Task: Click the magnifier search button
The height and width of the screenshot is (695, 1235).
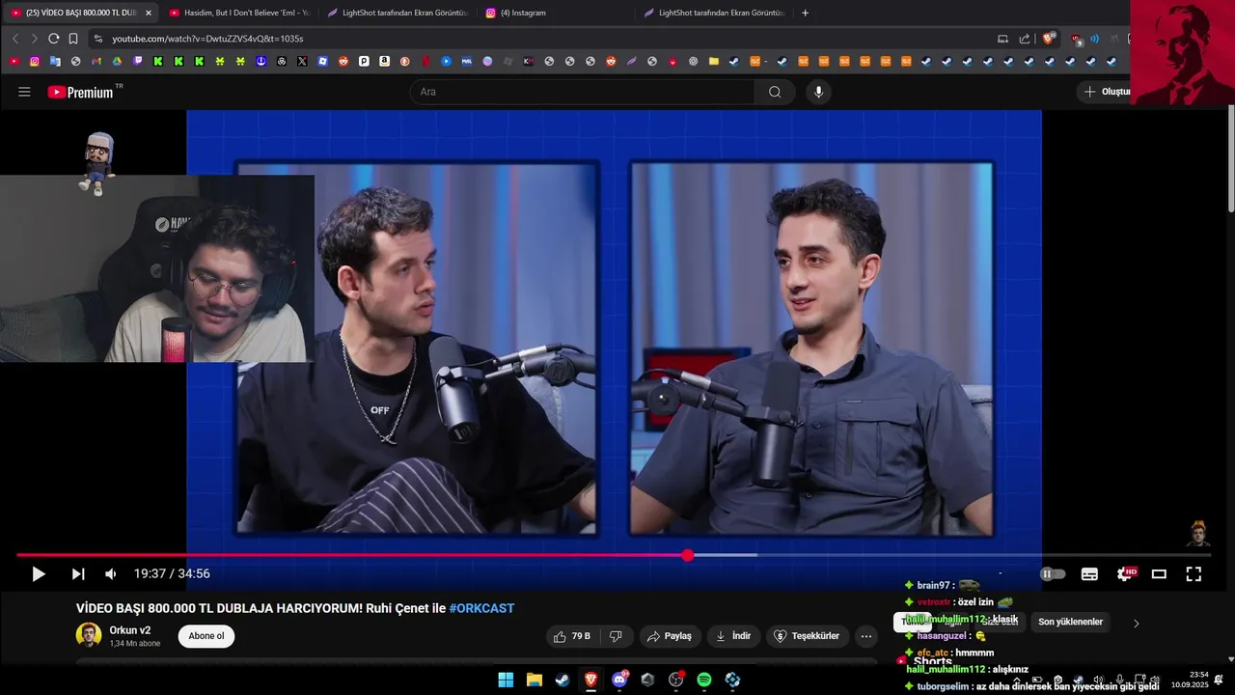Action: click(x=775, y=92)
